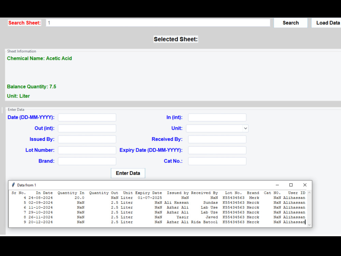Image resolution: width=341 pixels, height=256 pixels.
Task: Click Ali Hassan in Issued by column
Action: [176, 203]
